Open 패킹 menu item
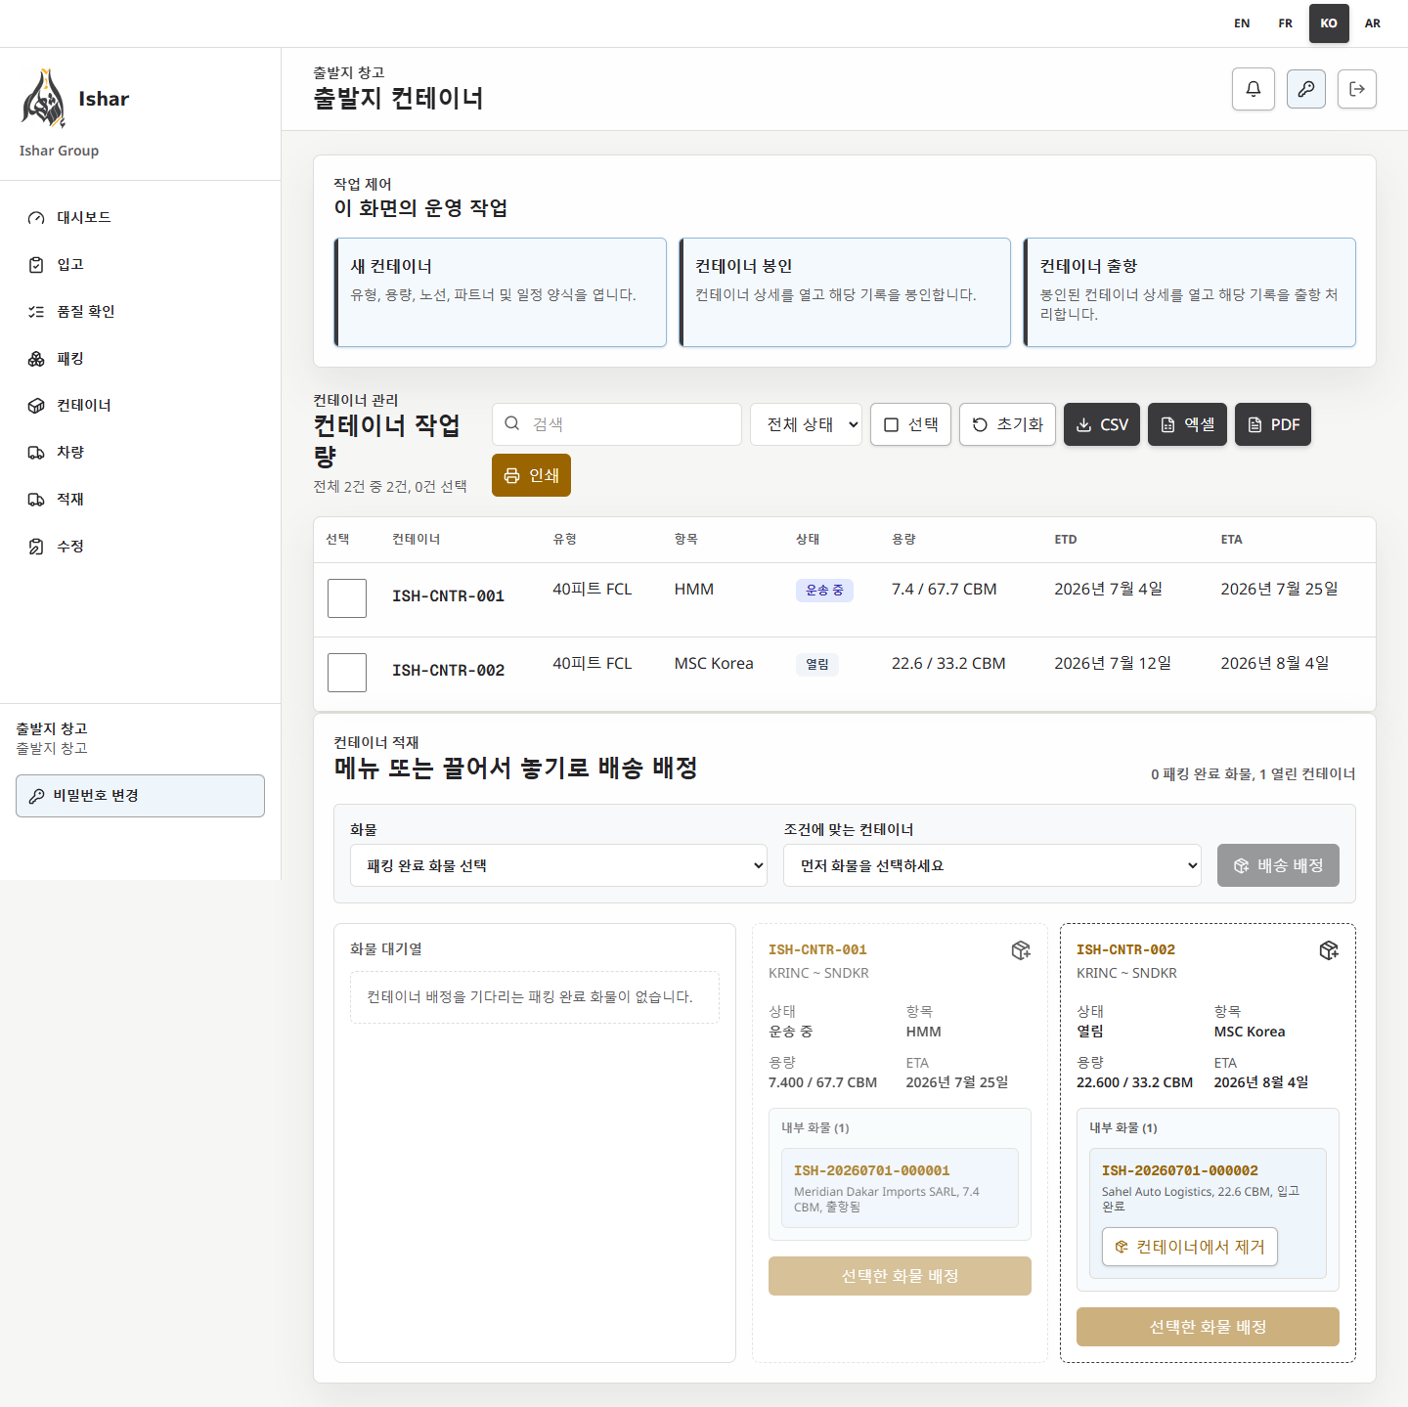Image resolution: width=1408 pixels, height=1407 pixels. pyautogui.click(x=141, y=359)
